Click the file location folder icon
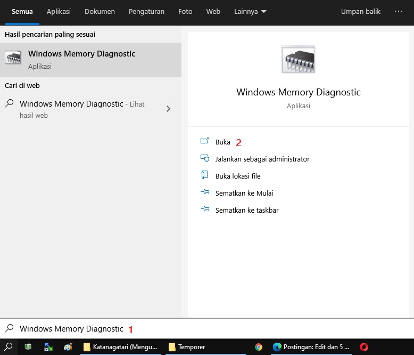 point(205,175)
